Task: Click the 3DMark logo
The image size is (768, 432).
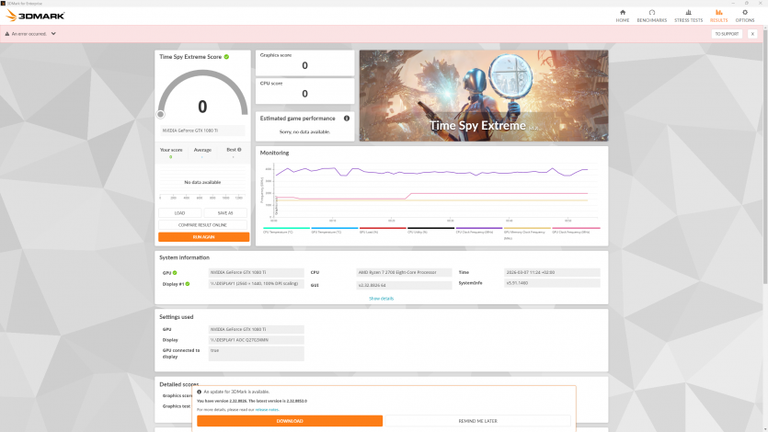Action: pos(36,16)
